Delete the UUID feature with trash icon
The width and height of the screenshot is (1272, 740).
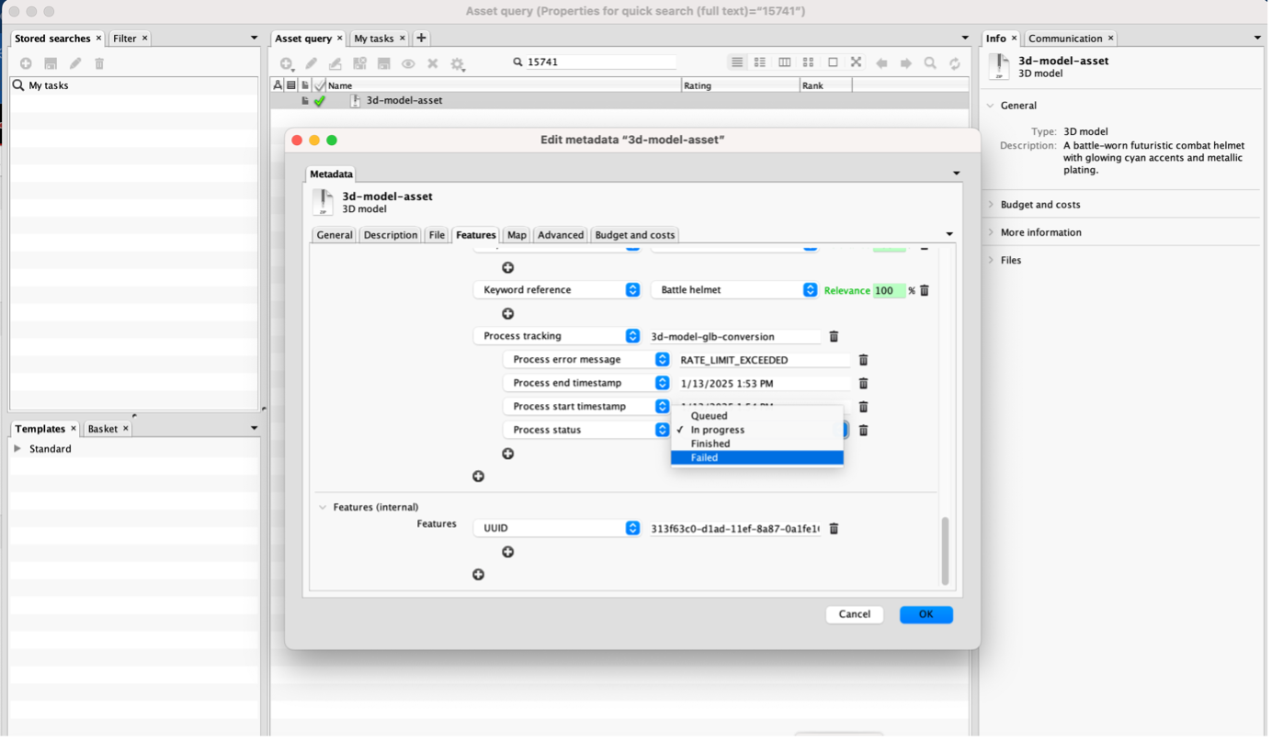pos(834,529)
